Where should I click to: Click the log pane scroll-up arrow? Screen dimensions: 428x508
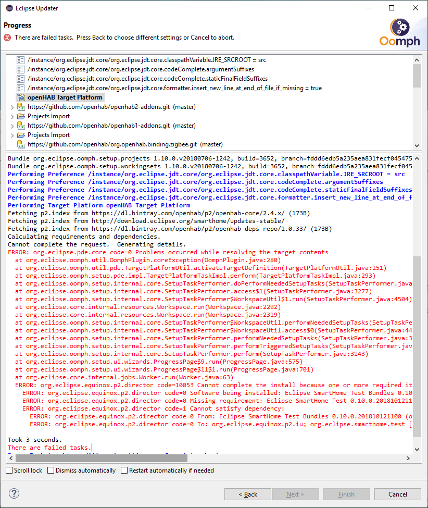(x=417, y=158)
